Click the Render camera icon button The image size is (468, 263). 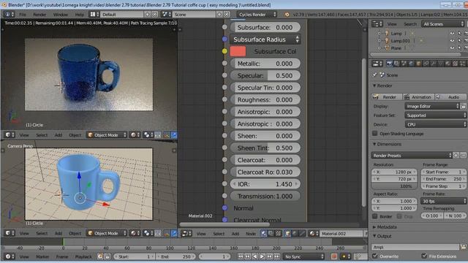click(387, 97)
